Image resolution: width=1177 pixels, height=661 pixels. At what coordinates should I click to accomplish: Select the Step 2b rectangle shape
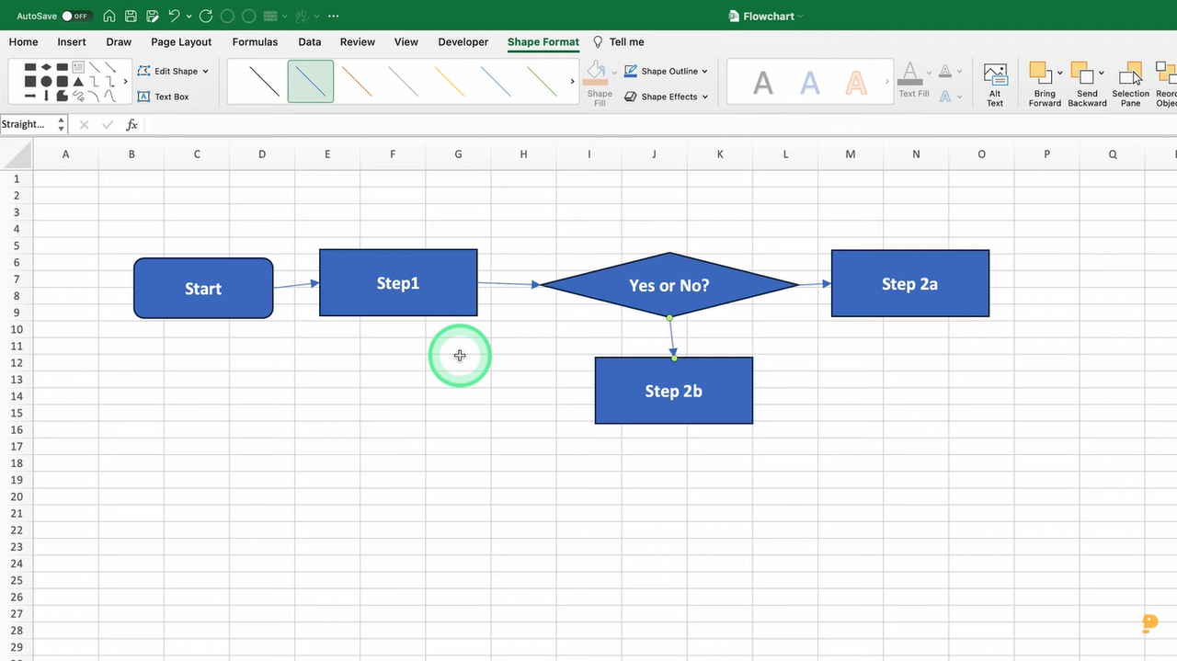pyautogui.click(x=674, y=391)
